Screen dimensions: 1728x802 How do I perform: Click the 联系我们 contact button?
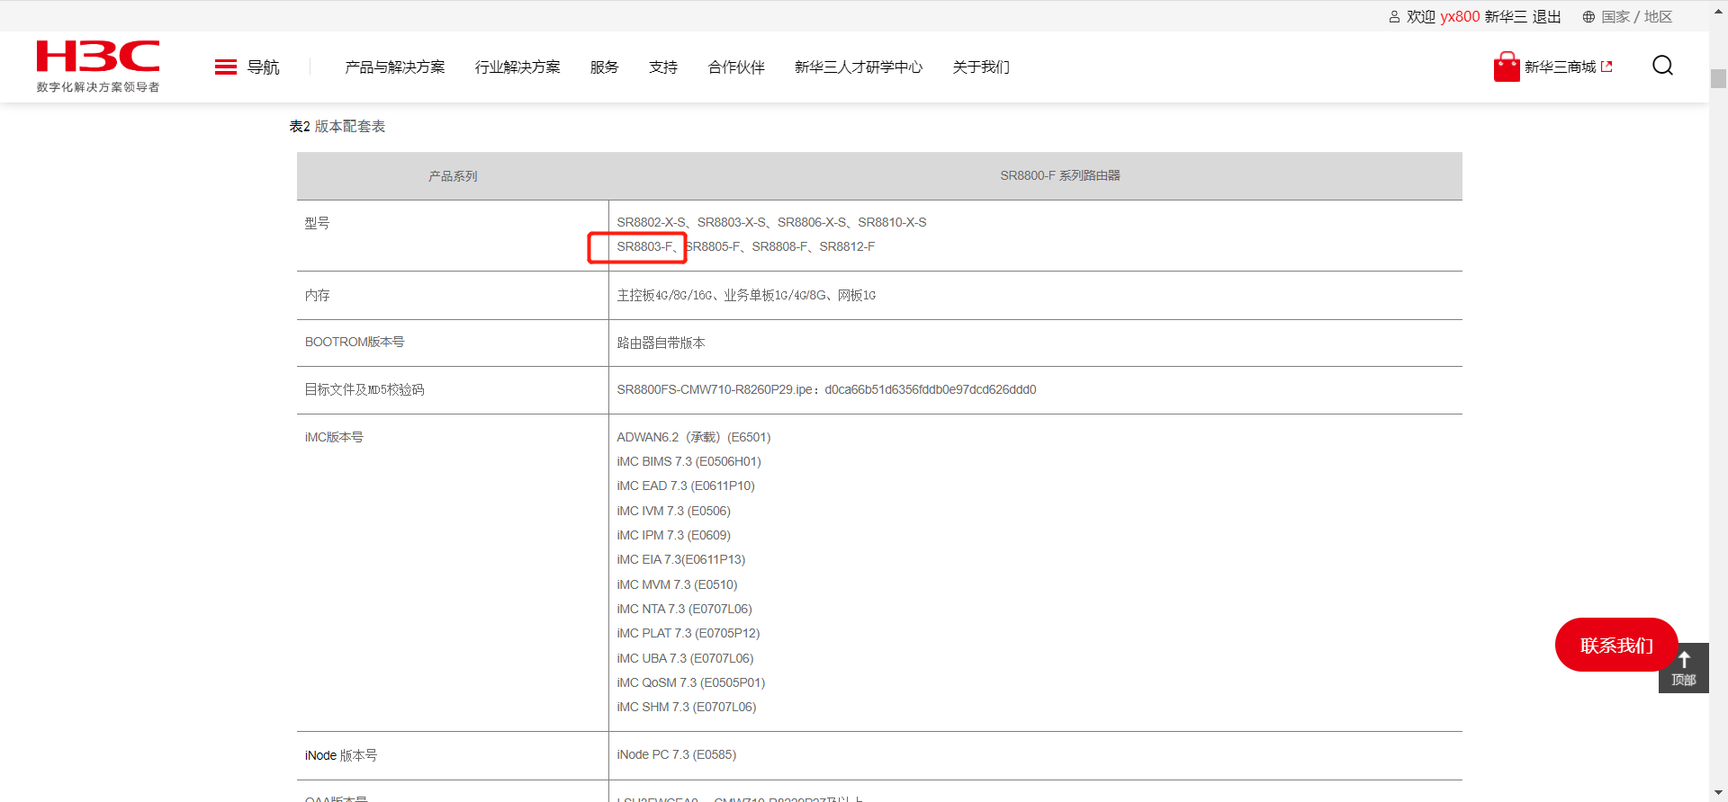[1616, 645]
